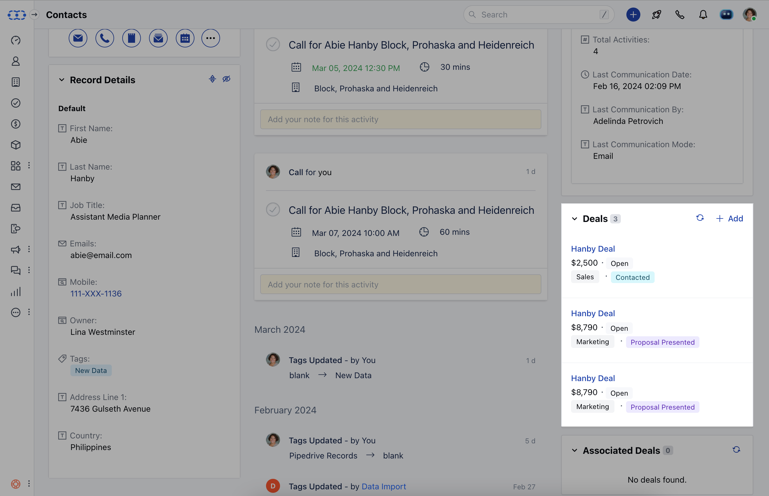This screenshot has width=769, height=496.
Task: Click owner value Lina Westminster
Action: (103, 332)
